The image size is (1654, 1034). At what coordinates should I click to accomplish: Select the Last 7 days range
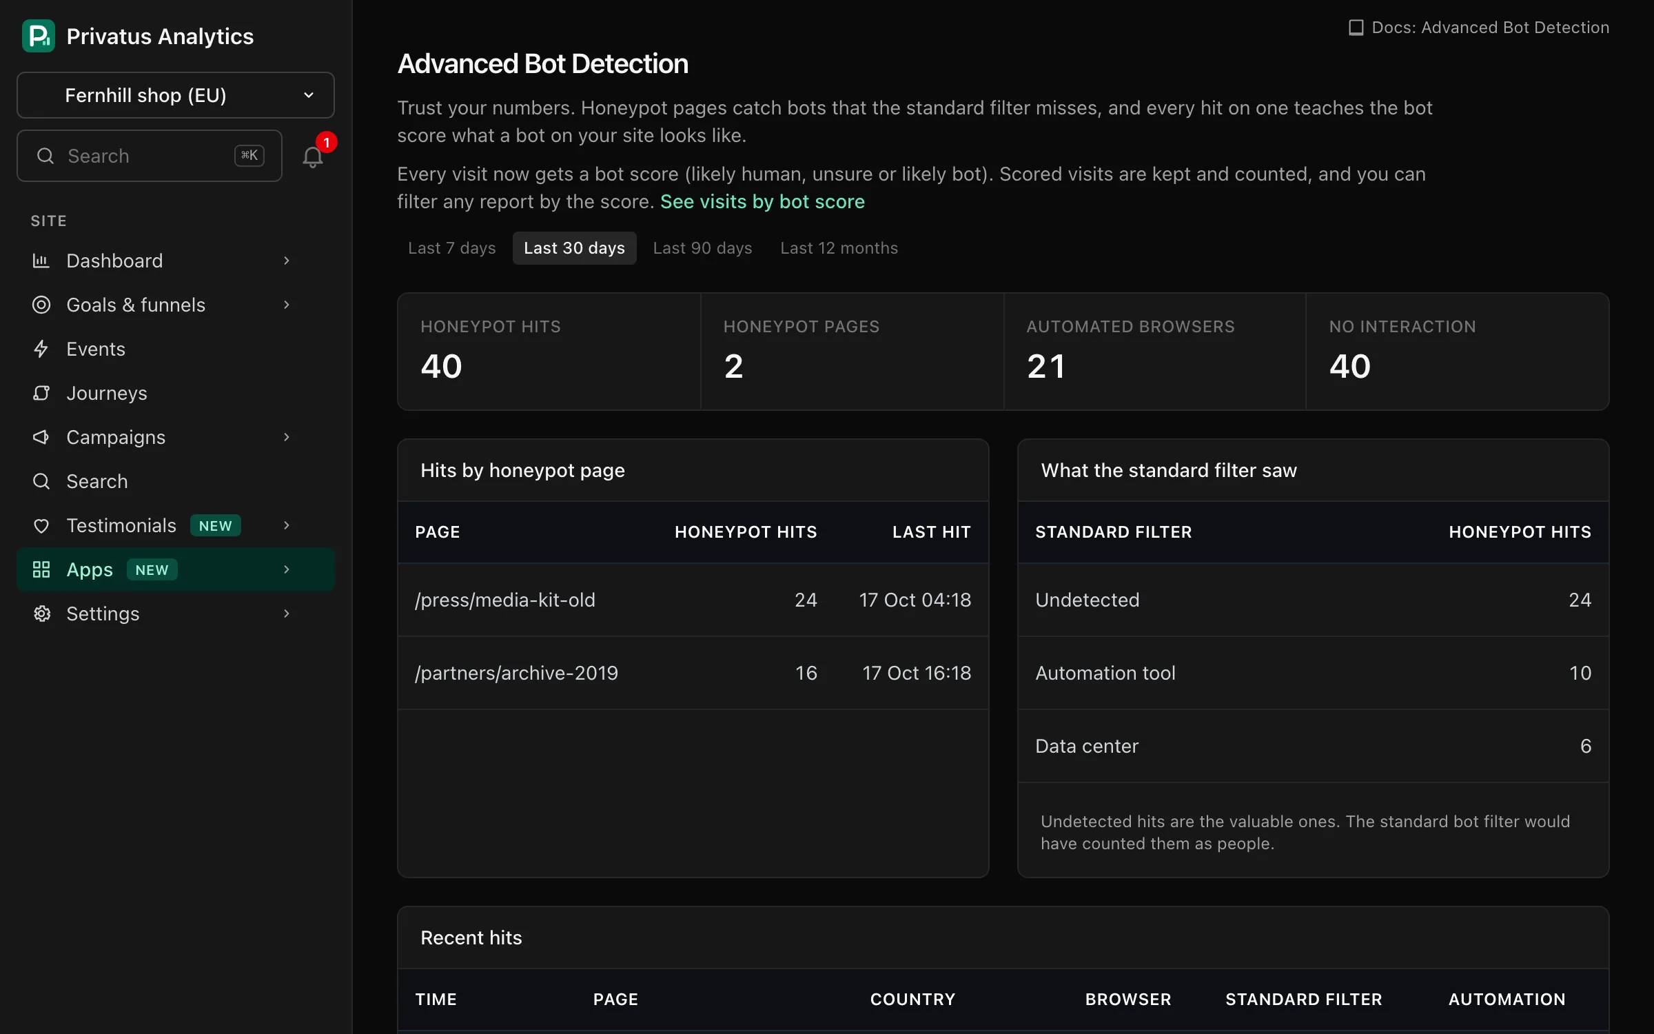(x=452, y=248)
